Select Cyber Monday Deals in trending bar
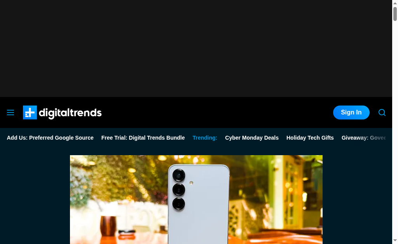 coord(252,138)
